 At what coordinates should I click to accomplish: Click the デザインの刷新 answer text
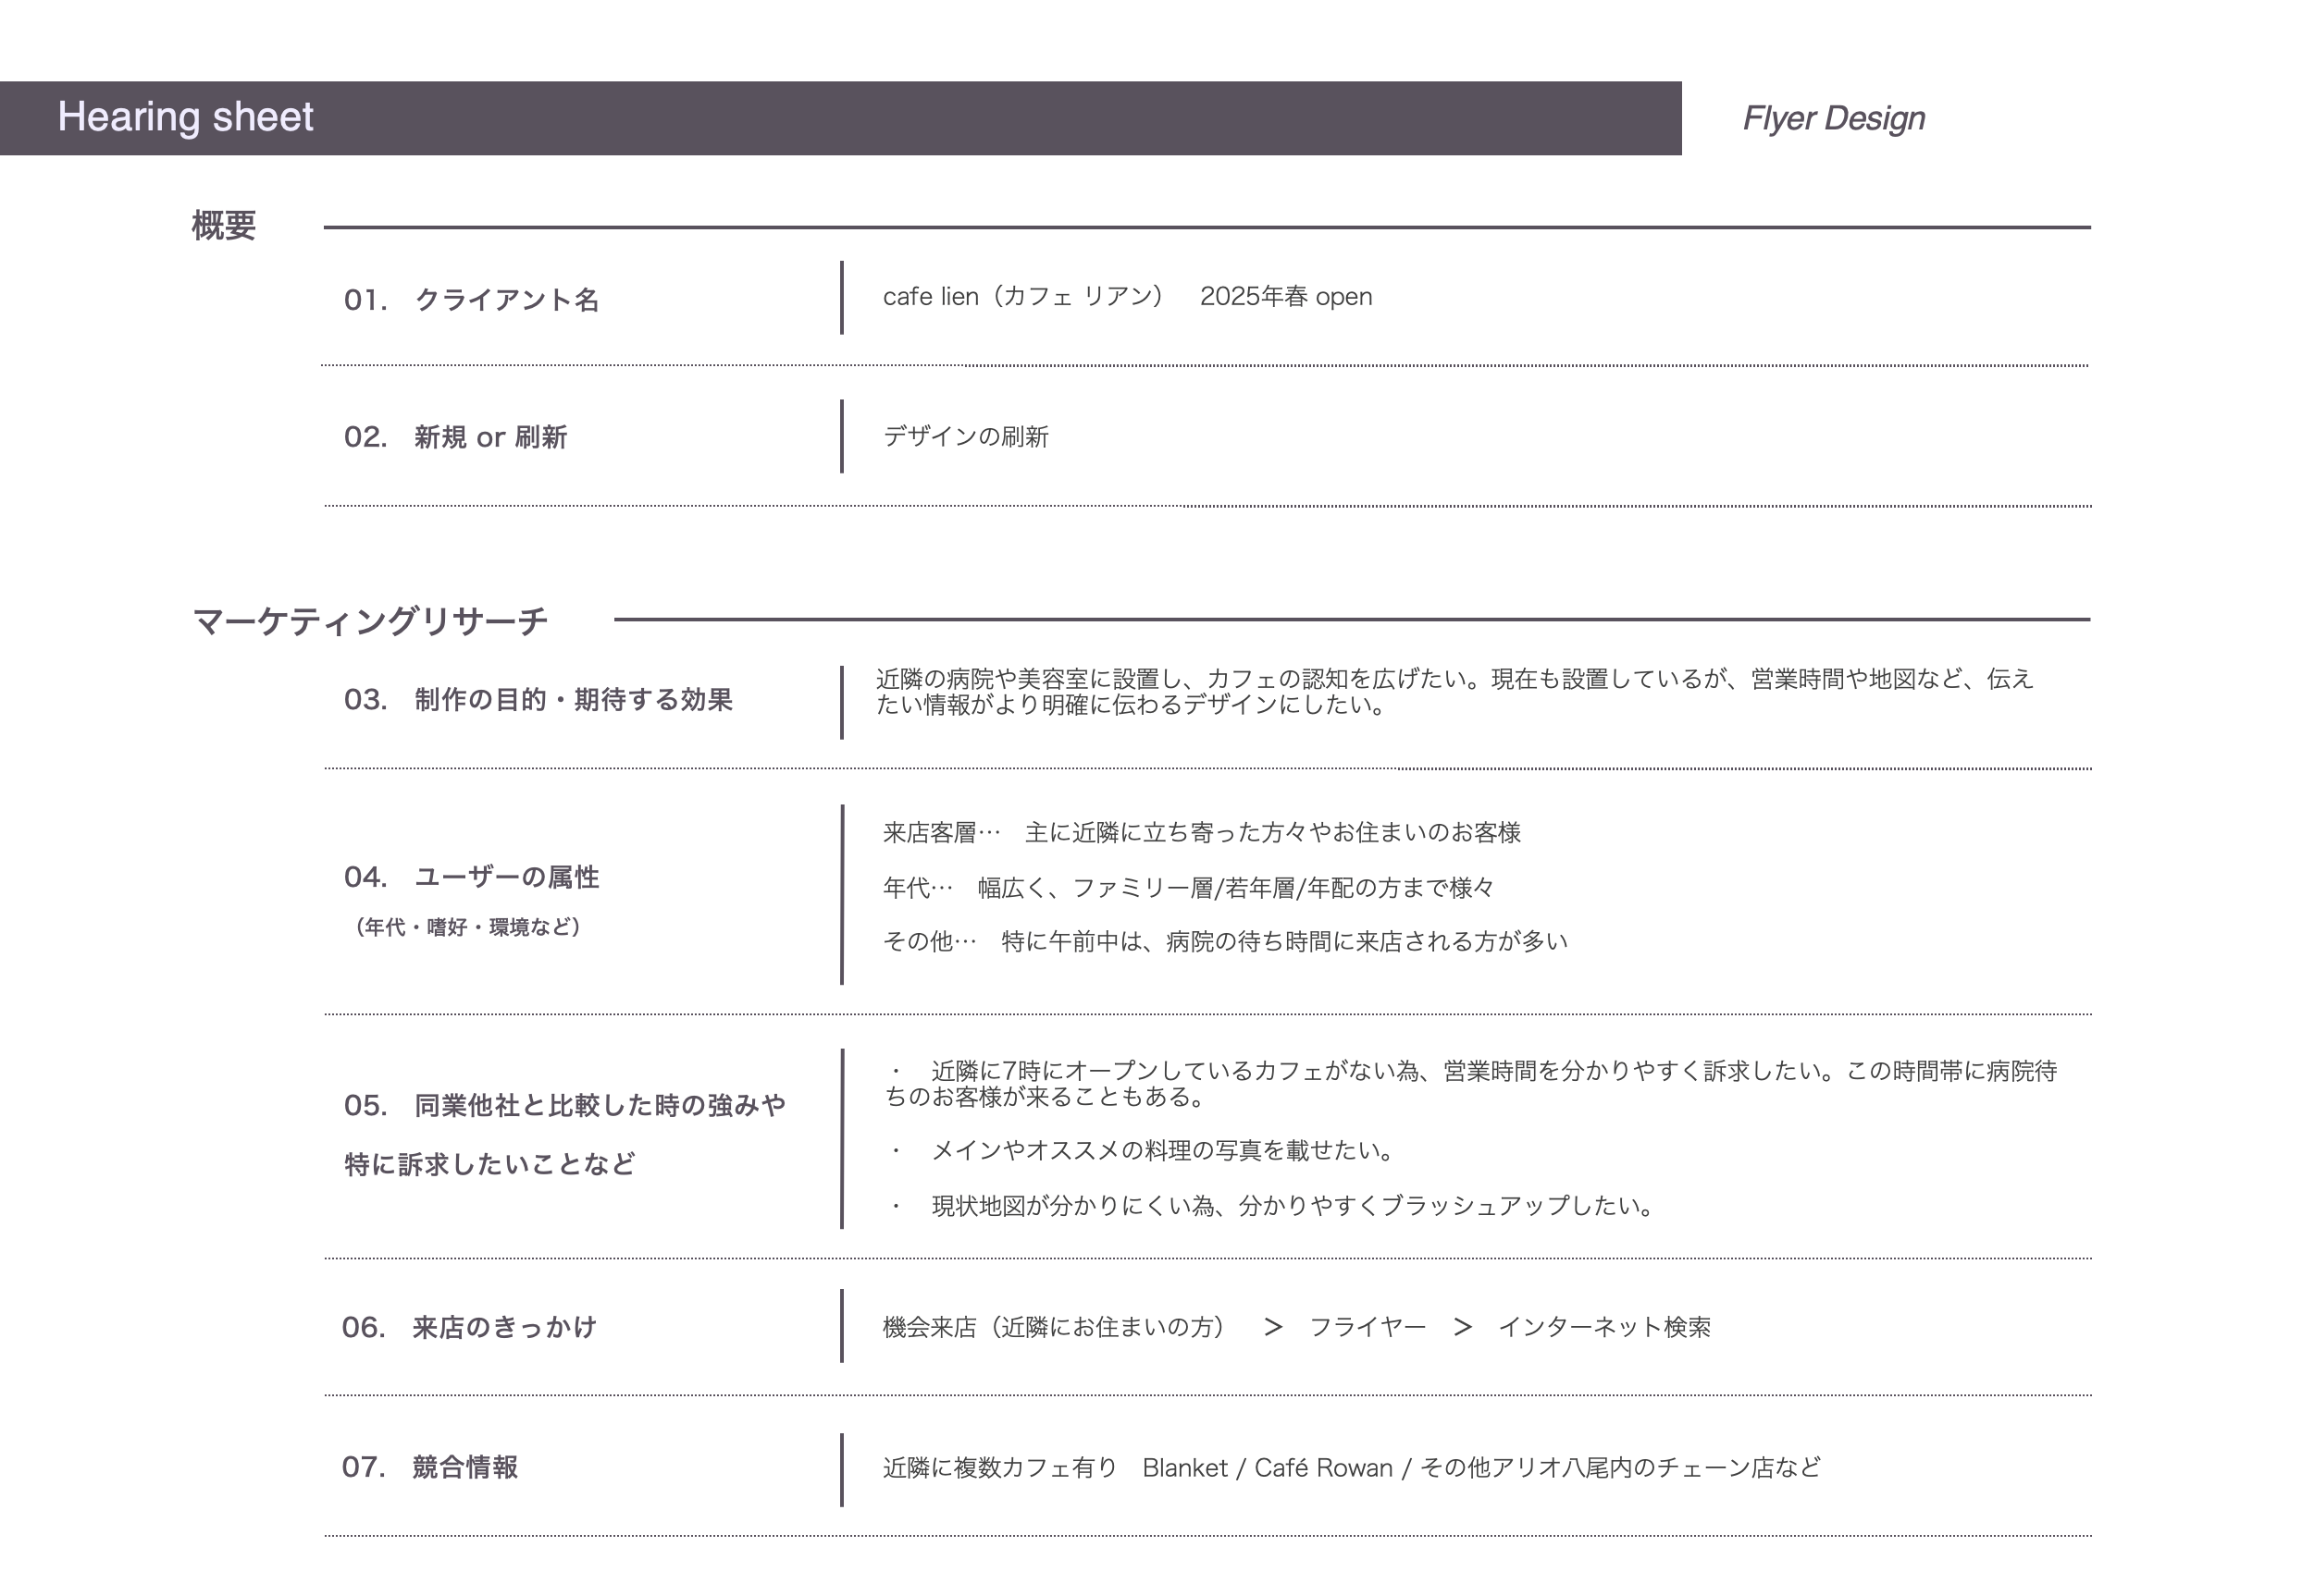coord(965,436)
